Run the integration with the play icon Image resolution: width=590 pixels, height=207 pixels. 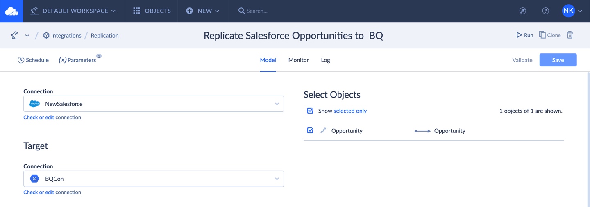[519, 35]
